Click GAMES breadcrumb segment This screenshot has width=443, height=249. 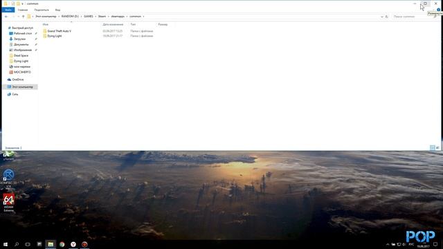(89, 17)
